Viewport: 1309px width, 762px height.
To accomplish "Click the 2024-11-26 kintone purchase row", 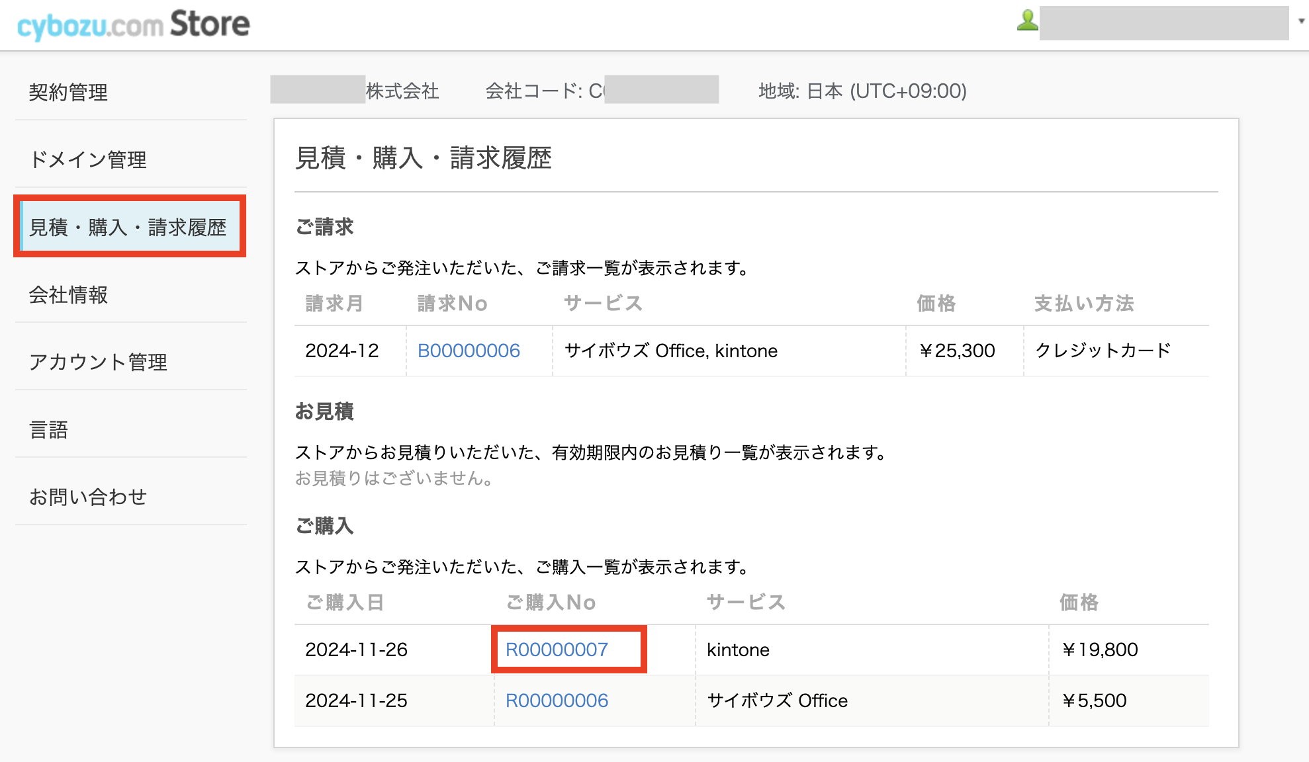I will pos(738,650).
